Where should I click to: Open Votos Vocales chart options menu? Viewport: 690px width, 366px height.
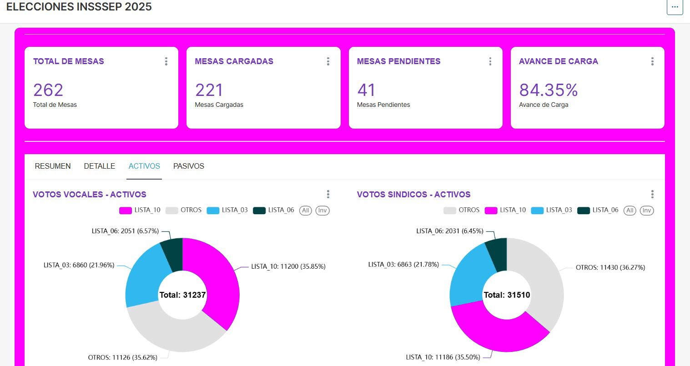[x=328, y=195]
